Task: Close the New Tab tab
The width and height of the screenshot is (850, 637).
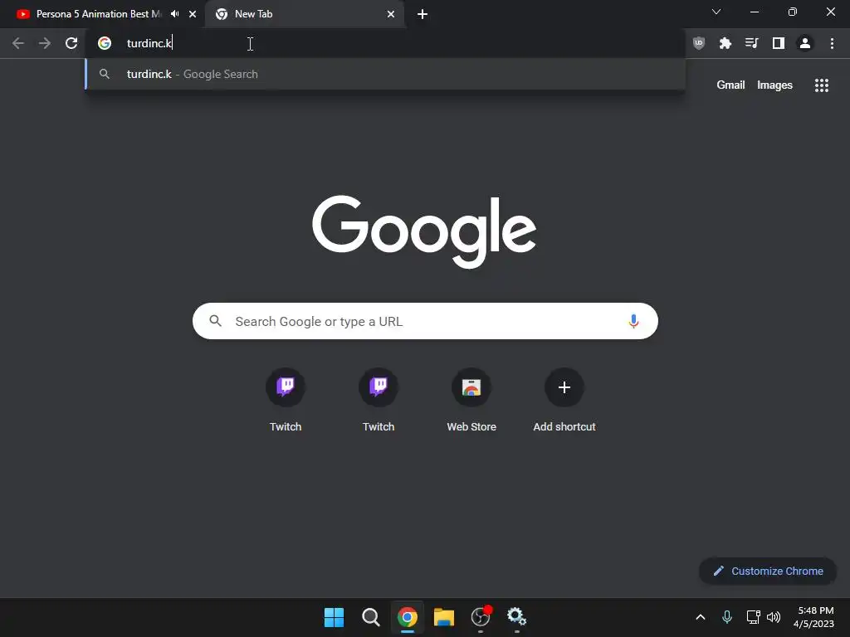Action: point(391,14)
